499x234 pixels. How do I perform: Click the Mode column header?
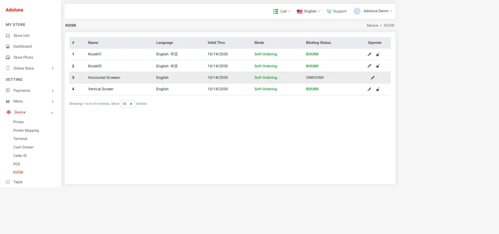tap(259, 43)
